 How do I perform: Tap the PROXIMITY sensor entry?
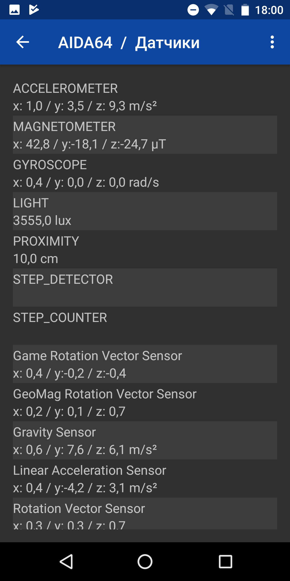(145, 249)
